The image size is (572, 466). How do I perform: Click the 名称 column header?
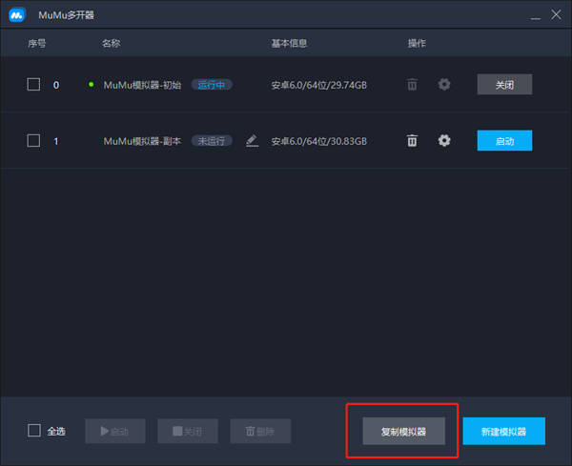112,44
